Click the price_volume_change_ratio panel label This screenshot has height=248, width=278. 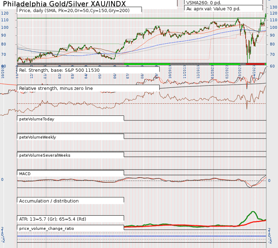46,228
